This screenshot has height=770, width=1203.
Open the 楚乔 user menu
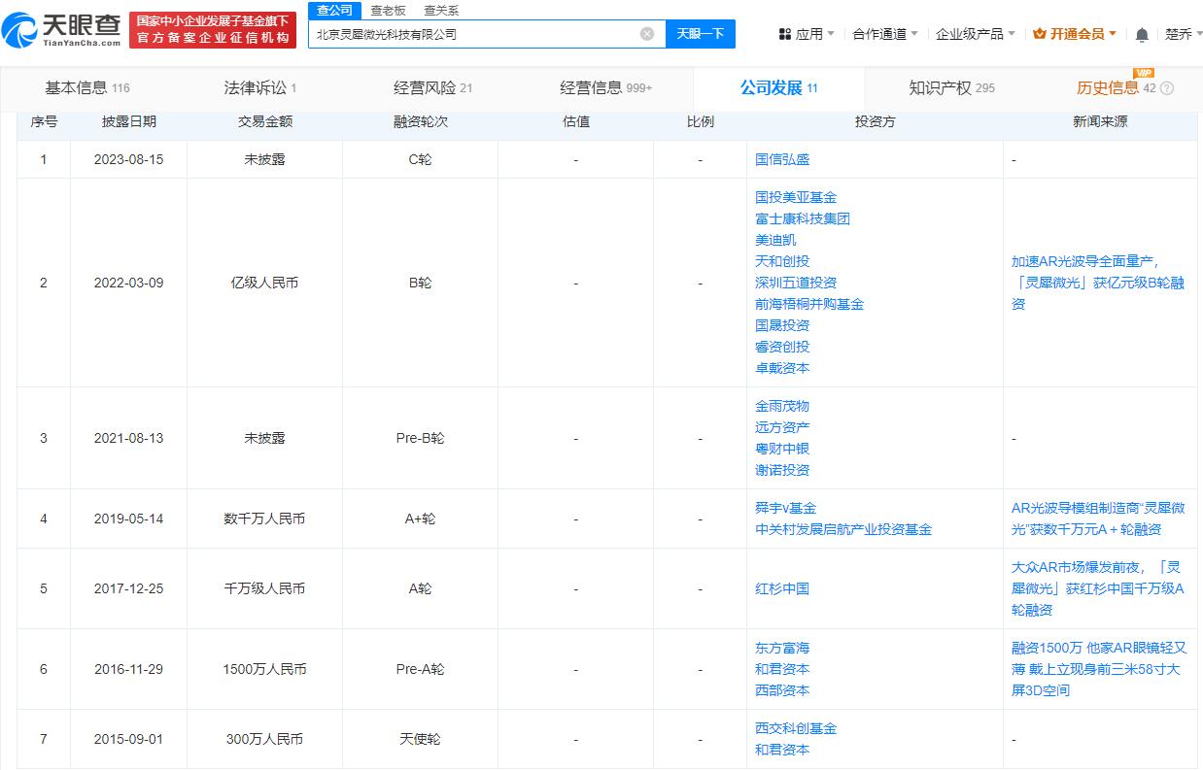coord(1183,34)
